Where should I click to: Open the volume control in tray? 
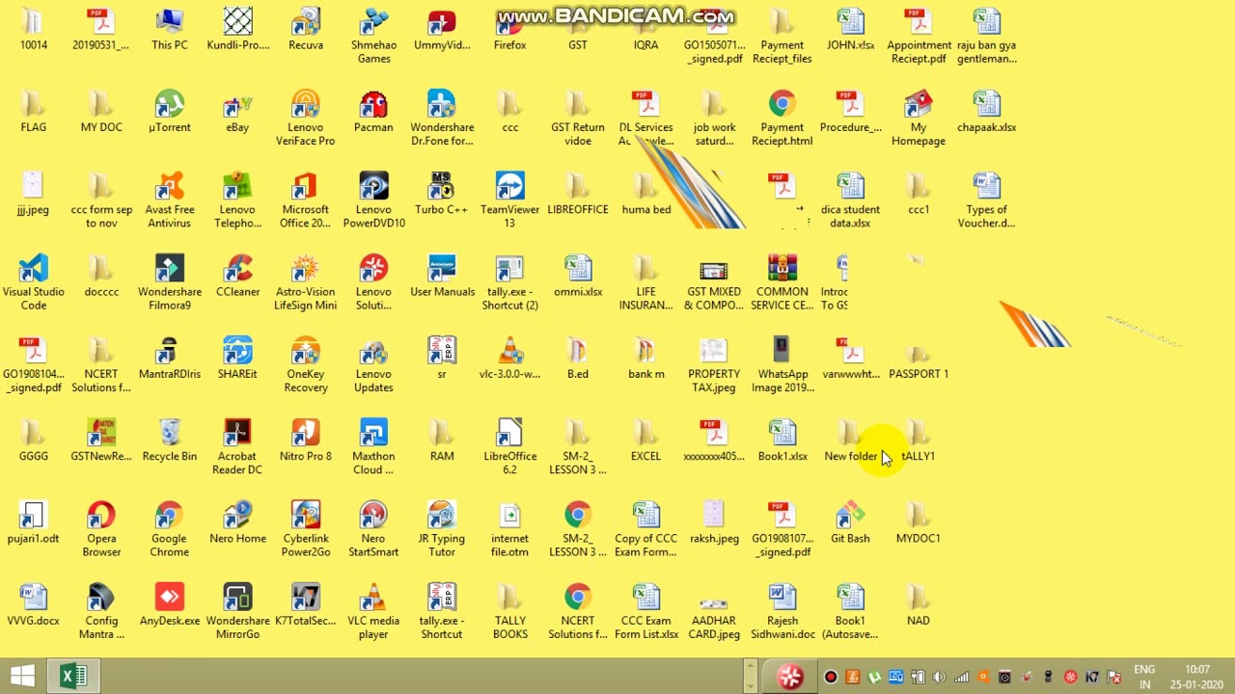click(940, 677)
